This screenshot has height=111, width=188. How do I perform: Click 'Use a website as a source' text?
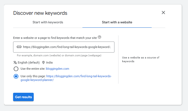click(141, 60)
